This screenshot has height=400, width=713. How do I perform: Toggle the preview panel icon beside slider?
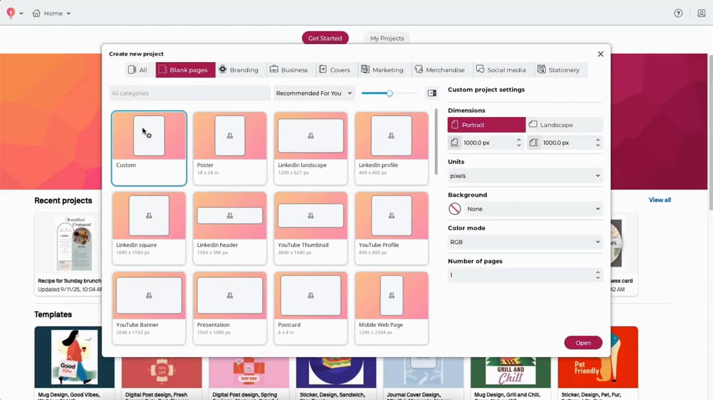(x=432, y=93)
